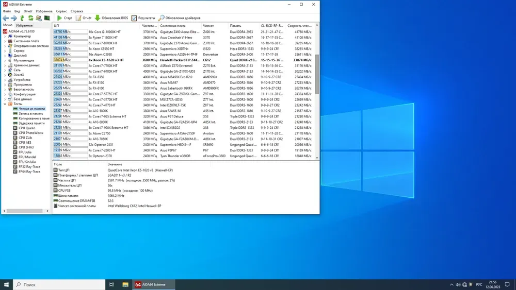Start the benchmark with the Старт button

(x=65, y=18)
